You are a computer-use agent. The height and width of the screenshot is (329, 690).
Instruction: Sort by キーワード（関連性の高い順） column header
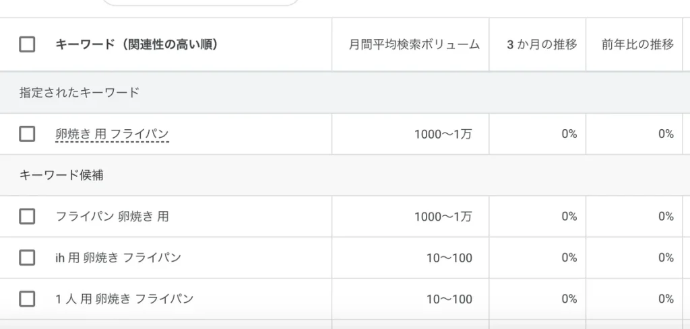tap(137, 45)
